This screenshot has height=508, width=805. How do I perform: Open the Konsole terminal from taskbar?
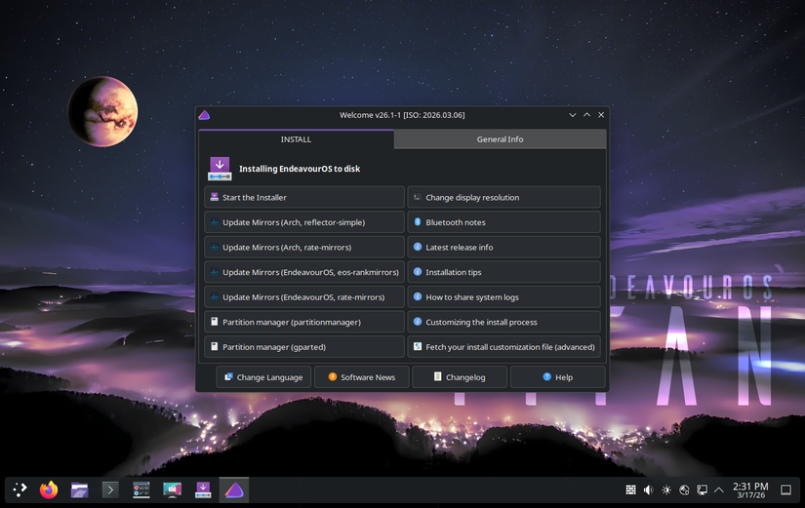110,490
